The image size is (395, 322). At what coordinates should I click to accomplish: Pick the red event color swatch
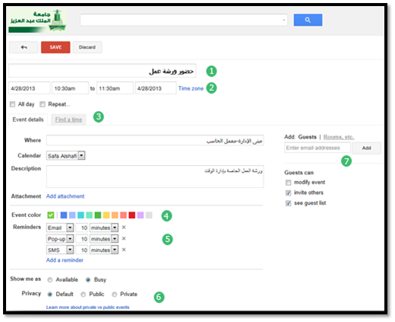pos(132,215)
